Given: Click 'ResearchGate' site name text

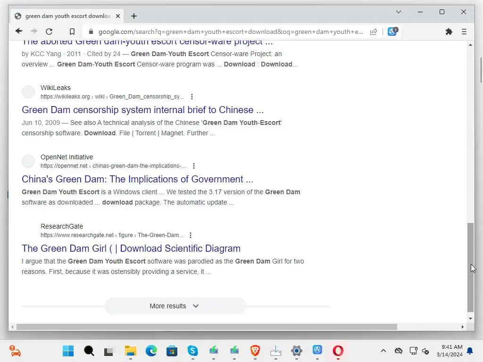Looking at the screenshot, I should [x=62, y=226].
